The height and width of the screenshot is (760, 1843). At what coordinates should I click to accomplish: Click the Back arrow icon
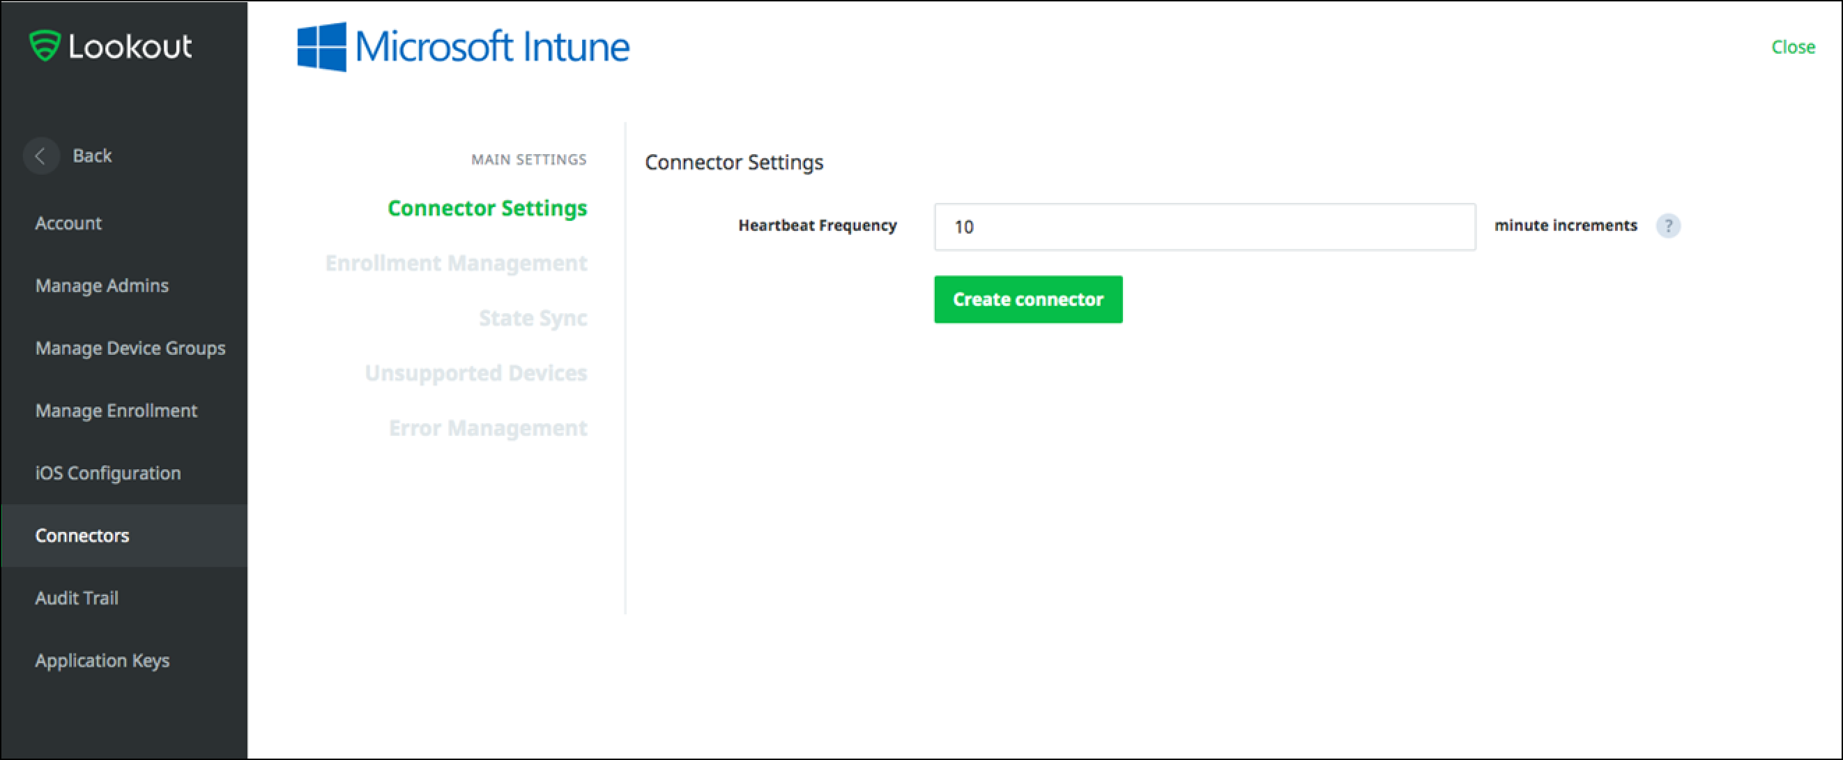click(41, 154)
